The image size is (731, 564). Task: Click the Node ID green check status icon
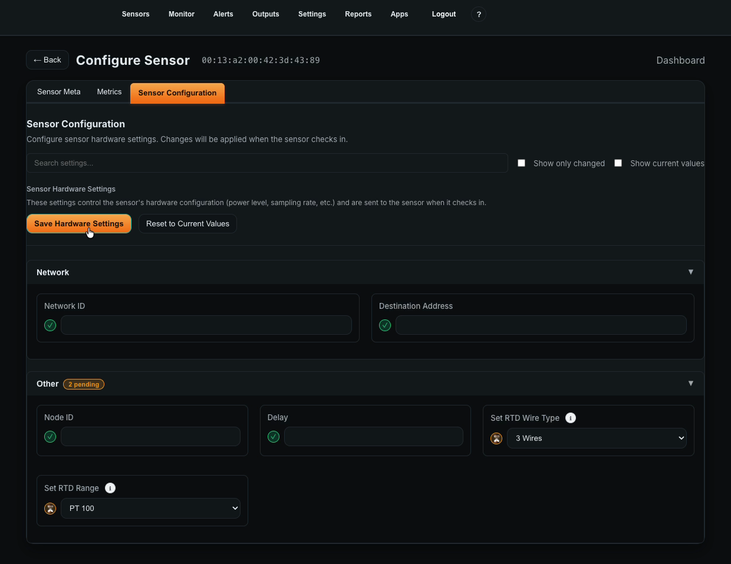pos(50,437)
